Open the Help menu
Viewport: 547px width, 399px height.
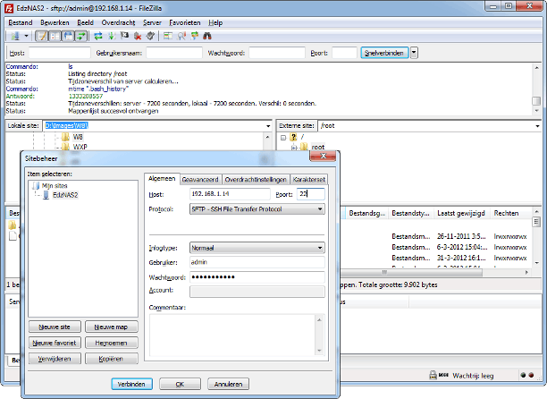click(x=215, y=22)
